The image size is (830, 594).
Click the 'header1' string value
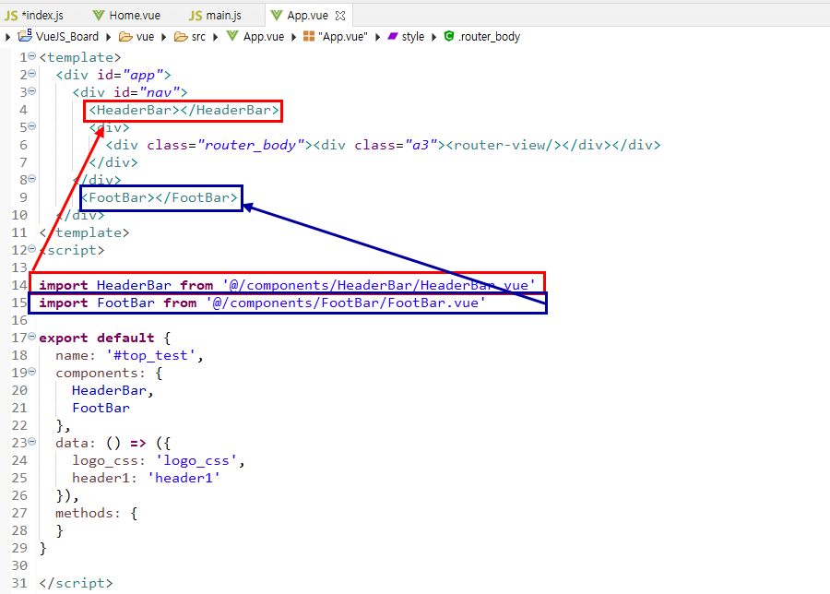click(184, 478)
